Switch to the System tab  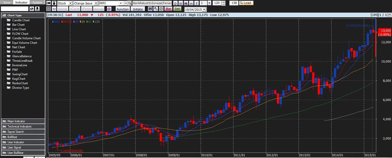pos(37,2)
